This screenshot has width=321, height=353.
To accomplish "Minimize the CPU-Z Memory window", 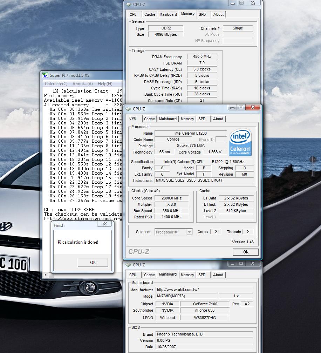I will 233,3.
